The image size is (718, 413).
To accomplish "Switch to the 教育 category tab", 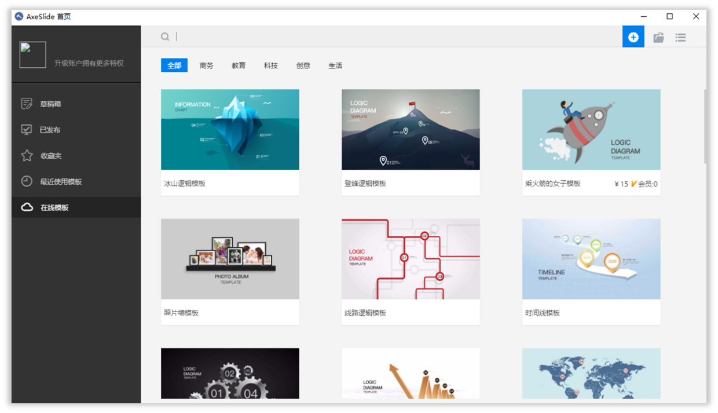I will tap(239, 65).
